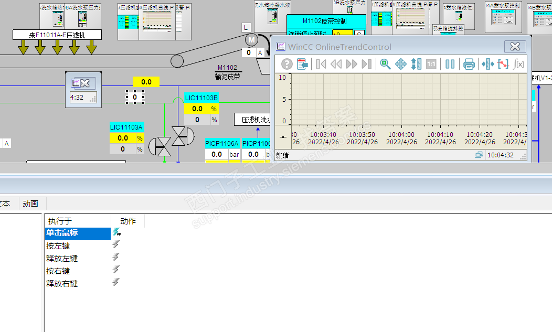
Task: Select the 单击鼠标 event row
Action: coord(78,233)
